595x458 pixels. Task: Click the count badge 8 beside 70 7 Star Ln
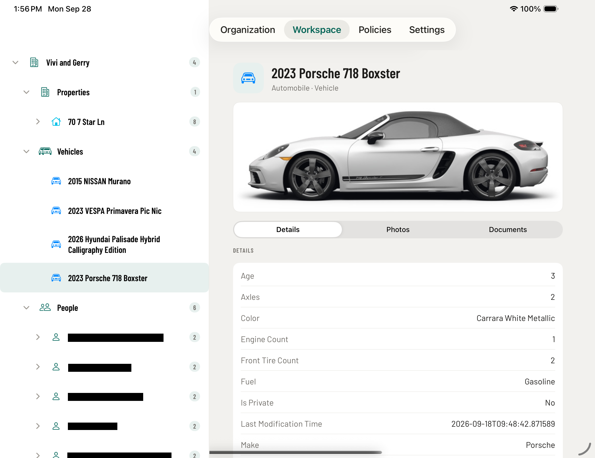[195, 122]
